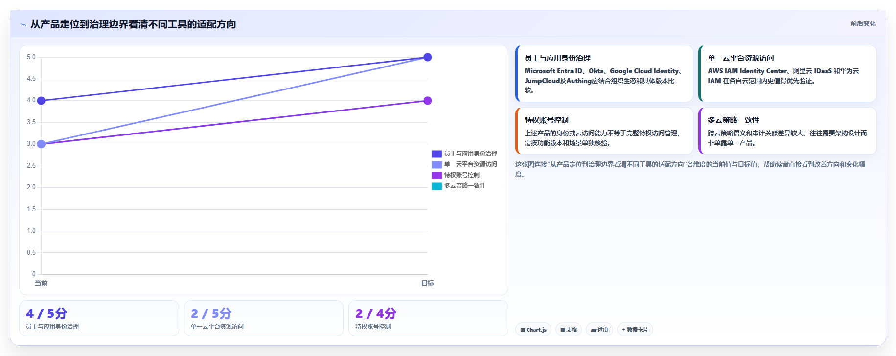The height and width of the screenshot is (356, 896).
Task: Click the 跨云策略语义 description text
Action: [x=787, y=138]
